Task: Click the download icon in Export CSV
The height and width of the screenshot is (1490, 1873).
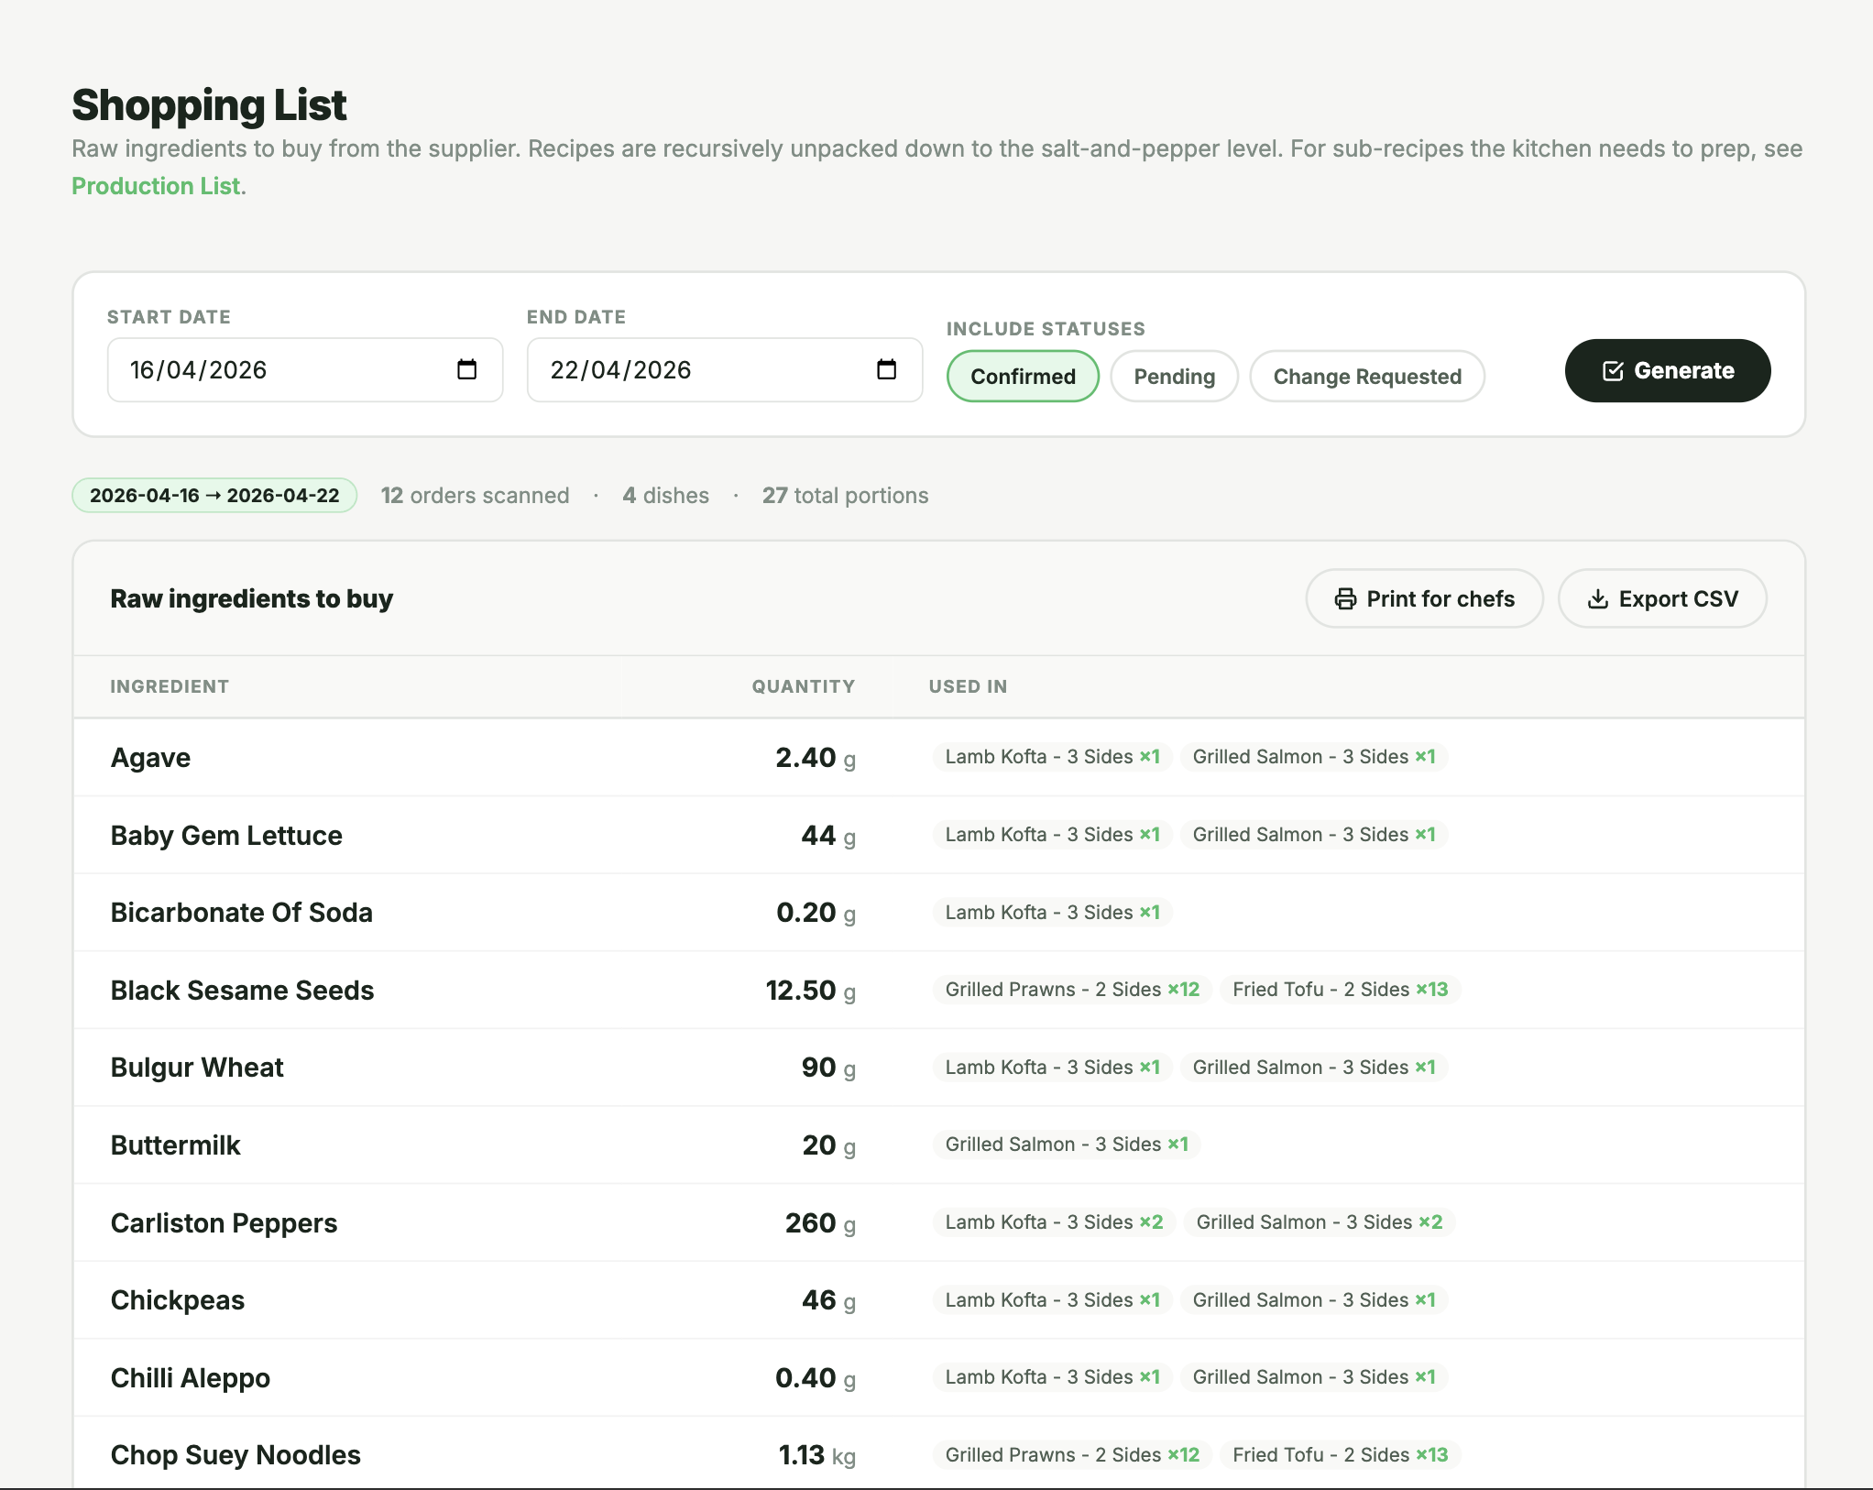Action: (x=1597, y=598)
